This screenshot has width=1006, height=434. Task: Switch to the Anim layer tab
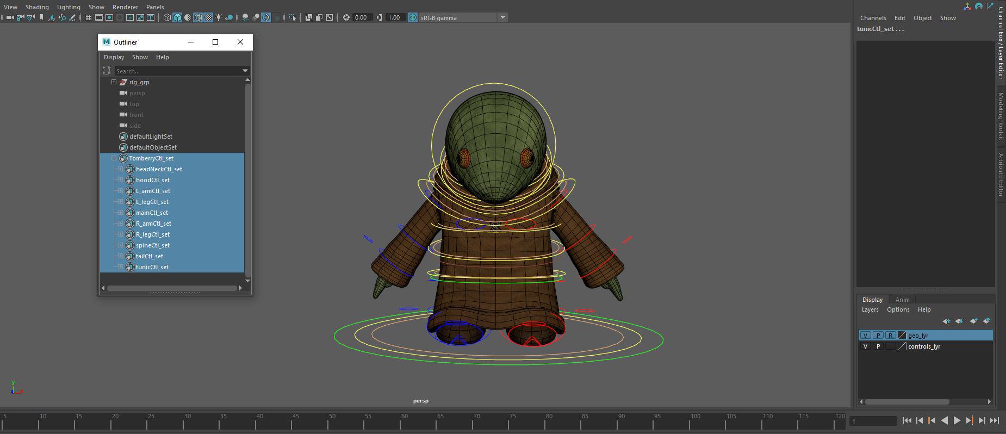click(x=902, y=300)
